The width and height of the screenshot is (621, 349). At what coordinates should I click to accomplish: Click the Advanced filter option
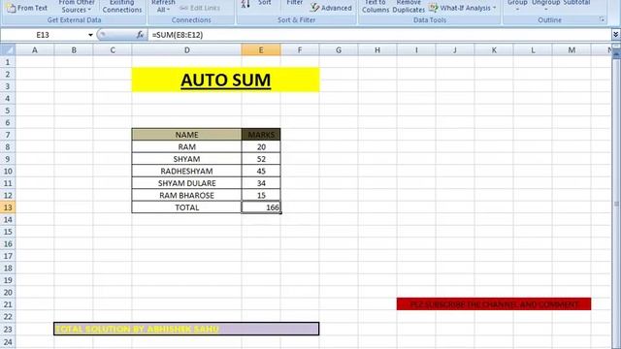(x=331, y=8)
